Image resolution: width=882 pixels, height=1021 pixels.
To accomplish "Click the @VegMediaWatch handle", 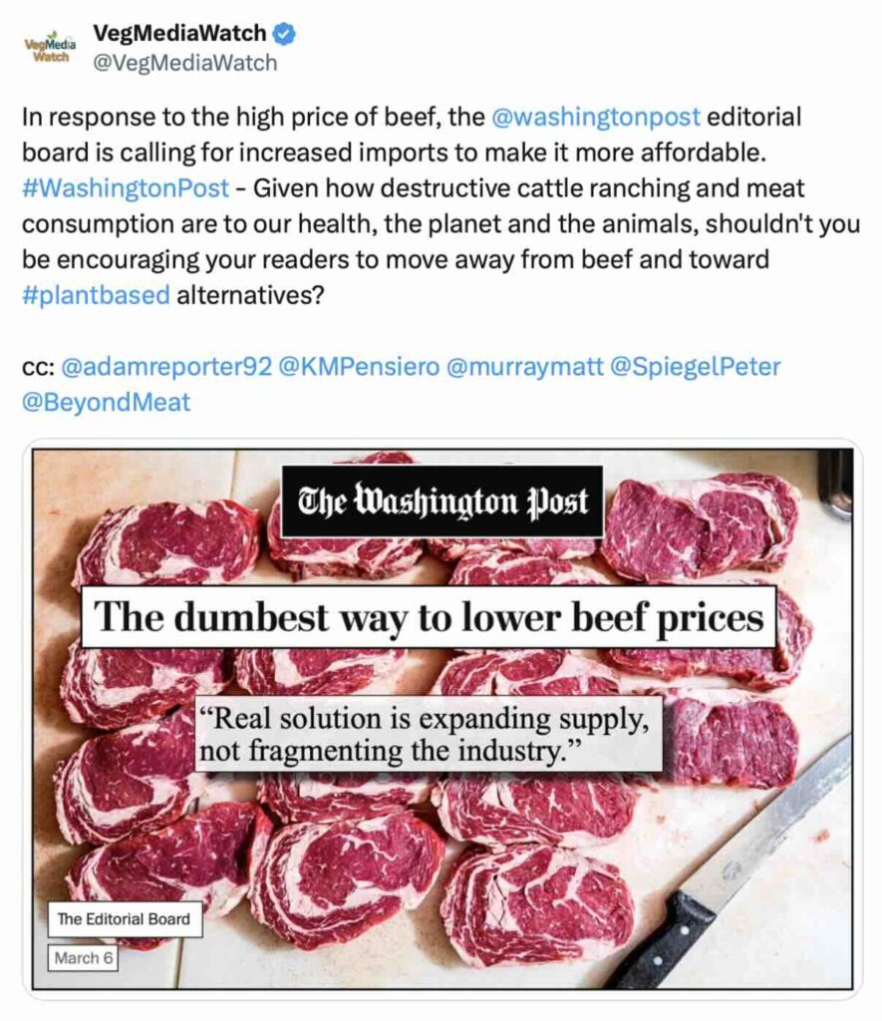I will tap(184, 64).
